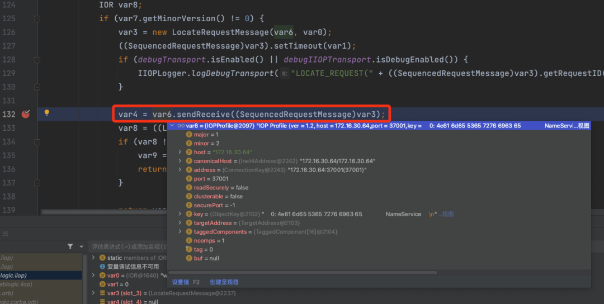This screenshot has height=304, width=604.
Task: Open the dropdown arrow beside the filter icon
Action: click(81, 246)
